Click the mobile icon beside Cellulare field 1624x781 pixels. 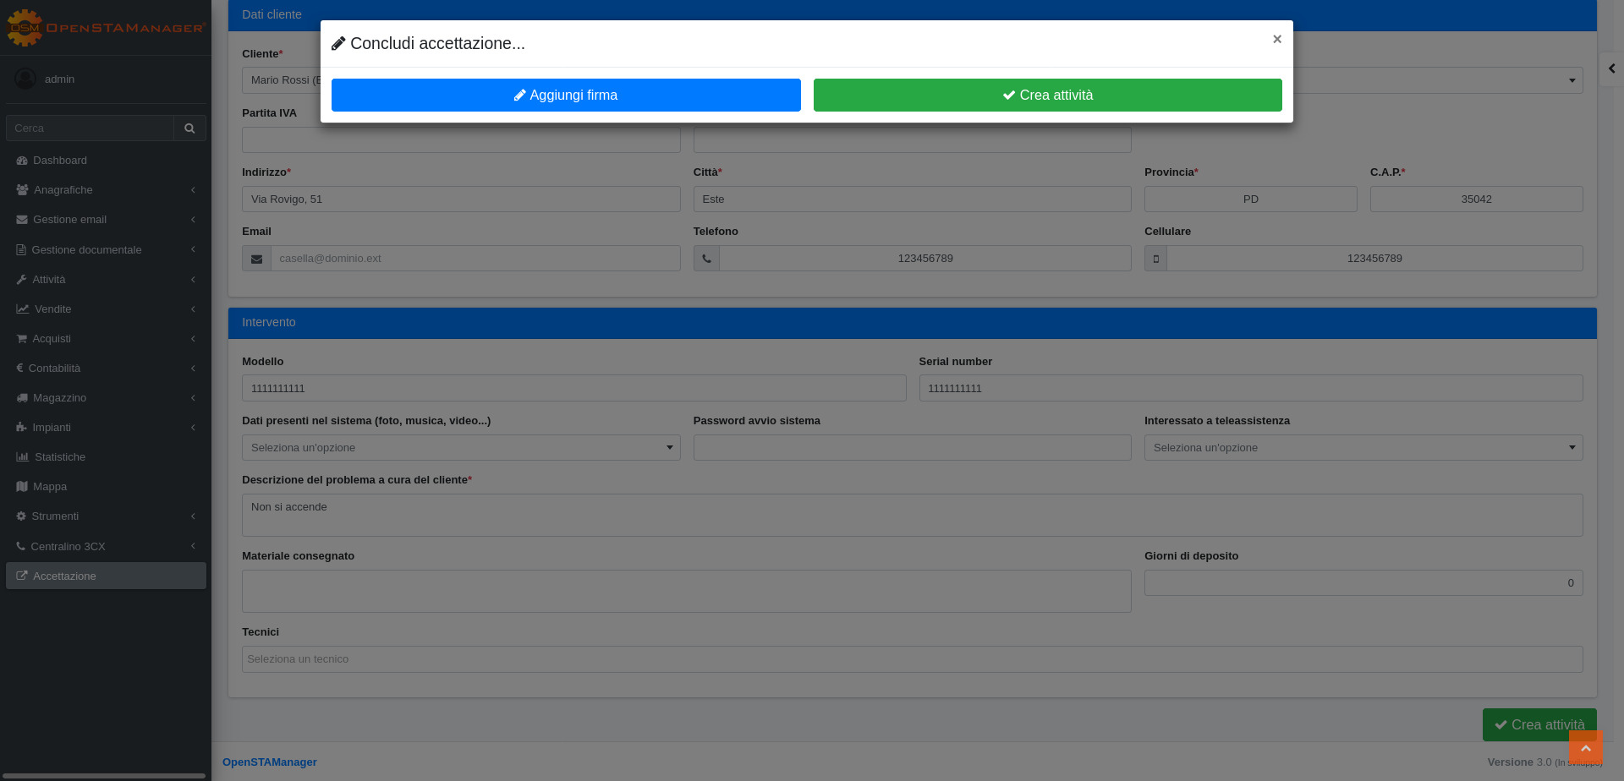[x=1155, y=259]
